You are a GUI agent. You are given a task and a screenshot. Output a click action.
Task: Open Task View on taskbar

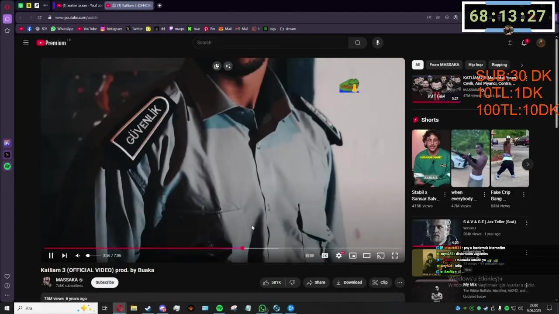[105, 308]
